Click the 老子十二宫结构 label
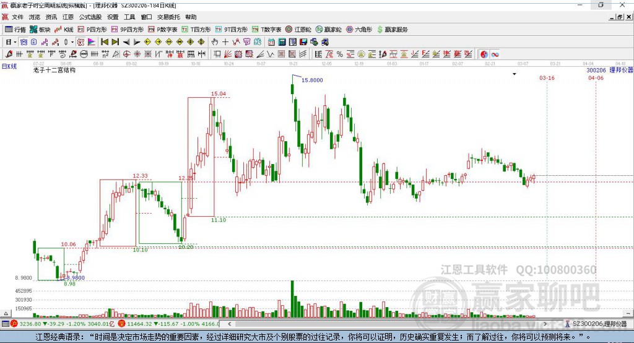The width and height of the screenshot is (634, 343). point(54,70)
